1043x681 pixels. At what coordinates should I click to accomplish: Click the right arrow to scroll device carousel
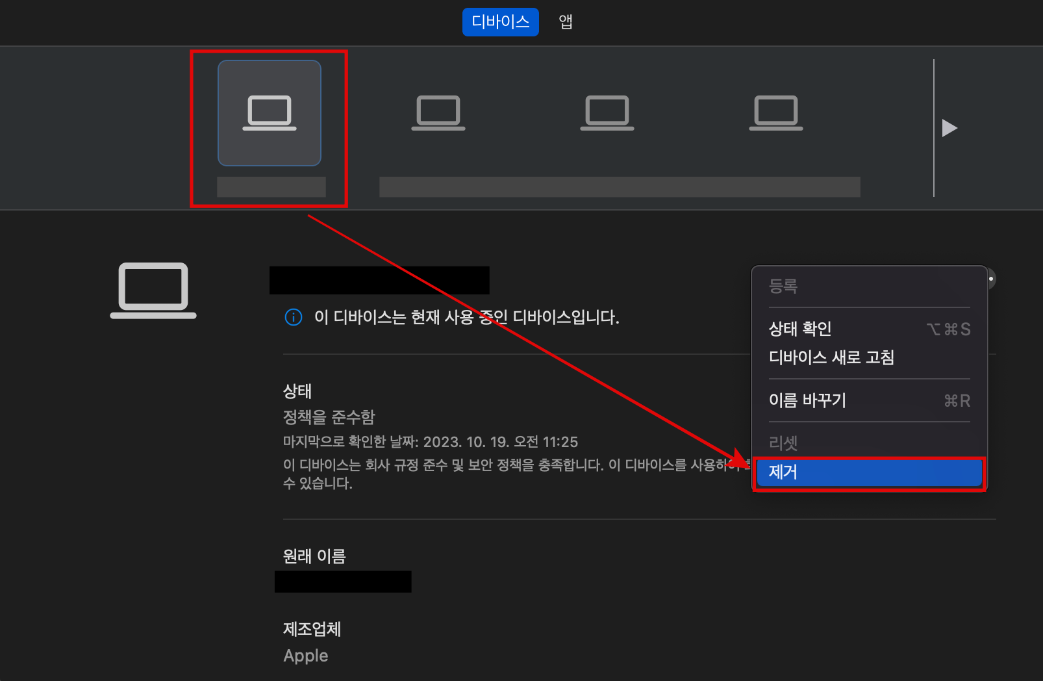949,128
